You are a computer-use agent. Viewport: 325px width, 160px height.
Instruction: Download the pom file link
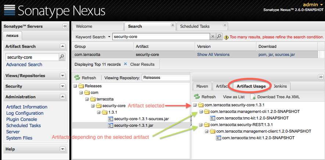(263, 55)
